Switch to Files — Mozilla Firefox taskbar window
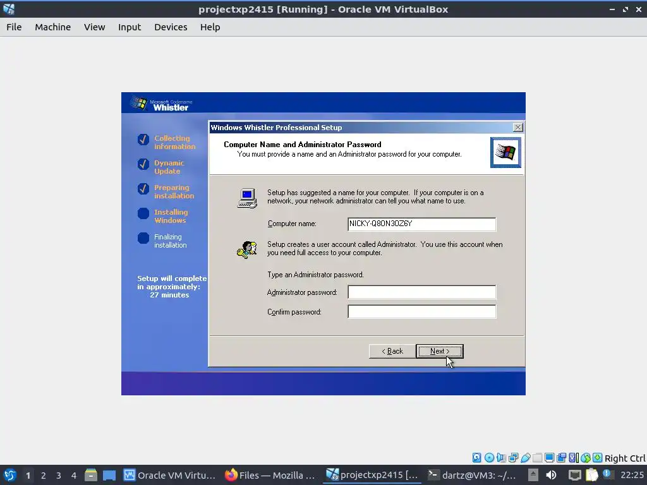Screen dimensions: 647x485 point(270,475)
